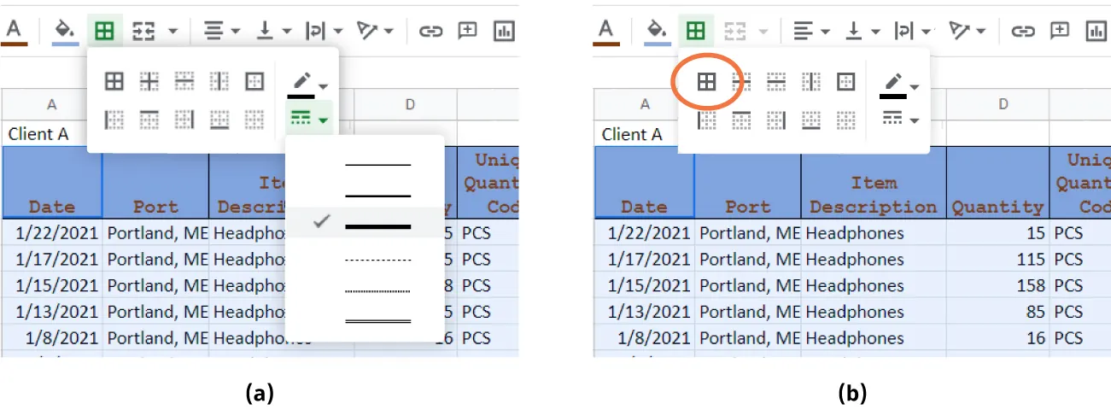Open the border style dropdown in panel (b)
Viewport: 1111px width, 410px height.
pos(900,120)
